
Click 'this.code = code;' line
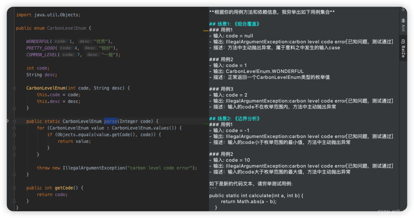tap(59, 95)
